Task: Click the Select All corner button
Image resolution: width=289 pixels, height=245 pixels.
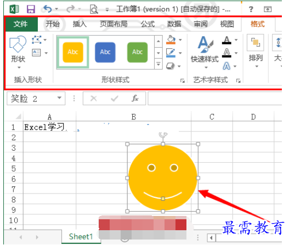Action: (x=19, y=116)
